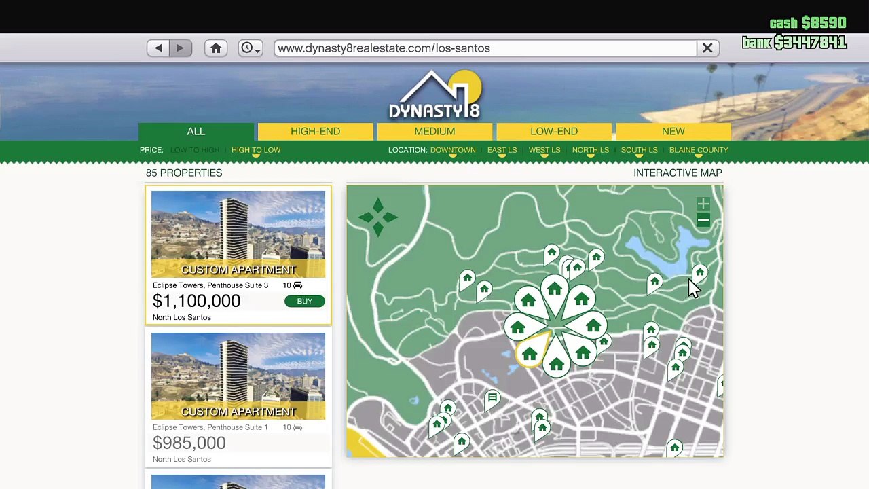869x489 pixels.
Task: Sort price LOW TO HIGH
Action: [x=195, y=150]
